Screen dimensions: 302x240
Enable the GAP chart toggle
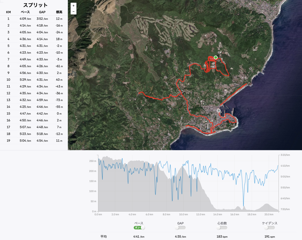coord(180,228)
